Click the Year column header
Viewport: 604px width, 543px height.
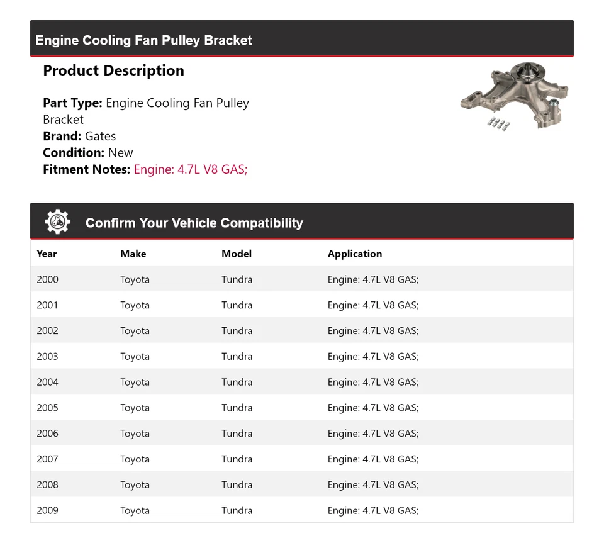pos(47,254)
